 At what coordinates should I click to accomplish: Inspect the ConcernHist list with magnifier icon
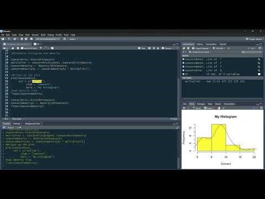click(259, 70)
